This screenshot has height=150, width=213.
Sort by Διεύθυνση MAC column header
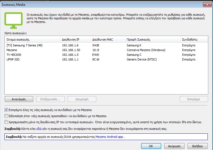click(108, 40)
